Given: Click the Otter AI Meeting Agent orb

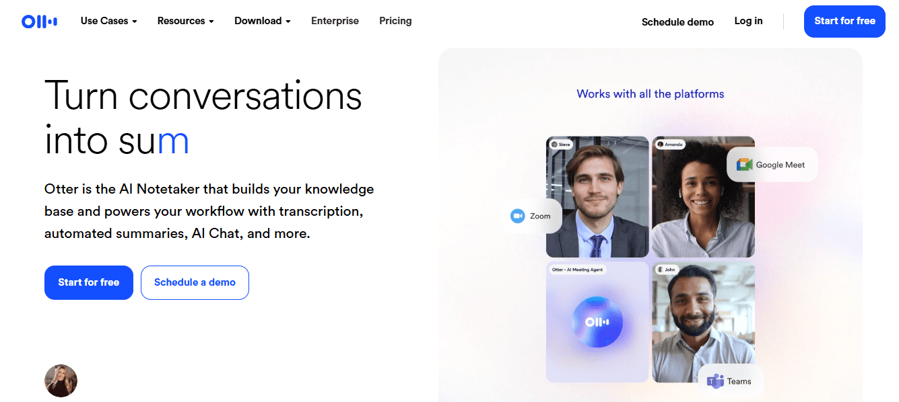Looking at the screenshot, I should click(x=597, y=322).
